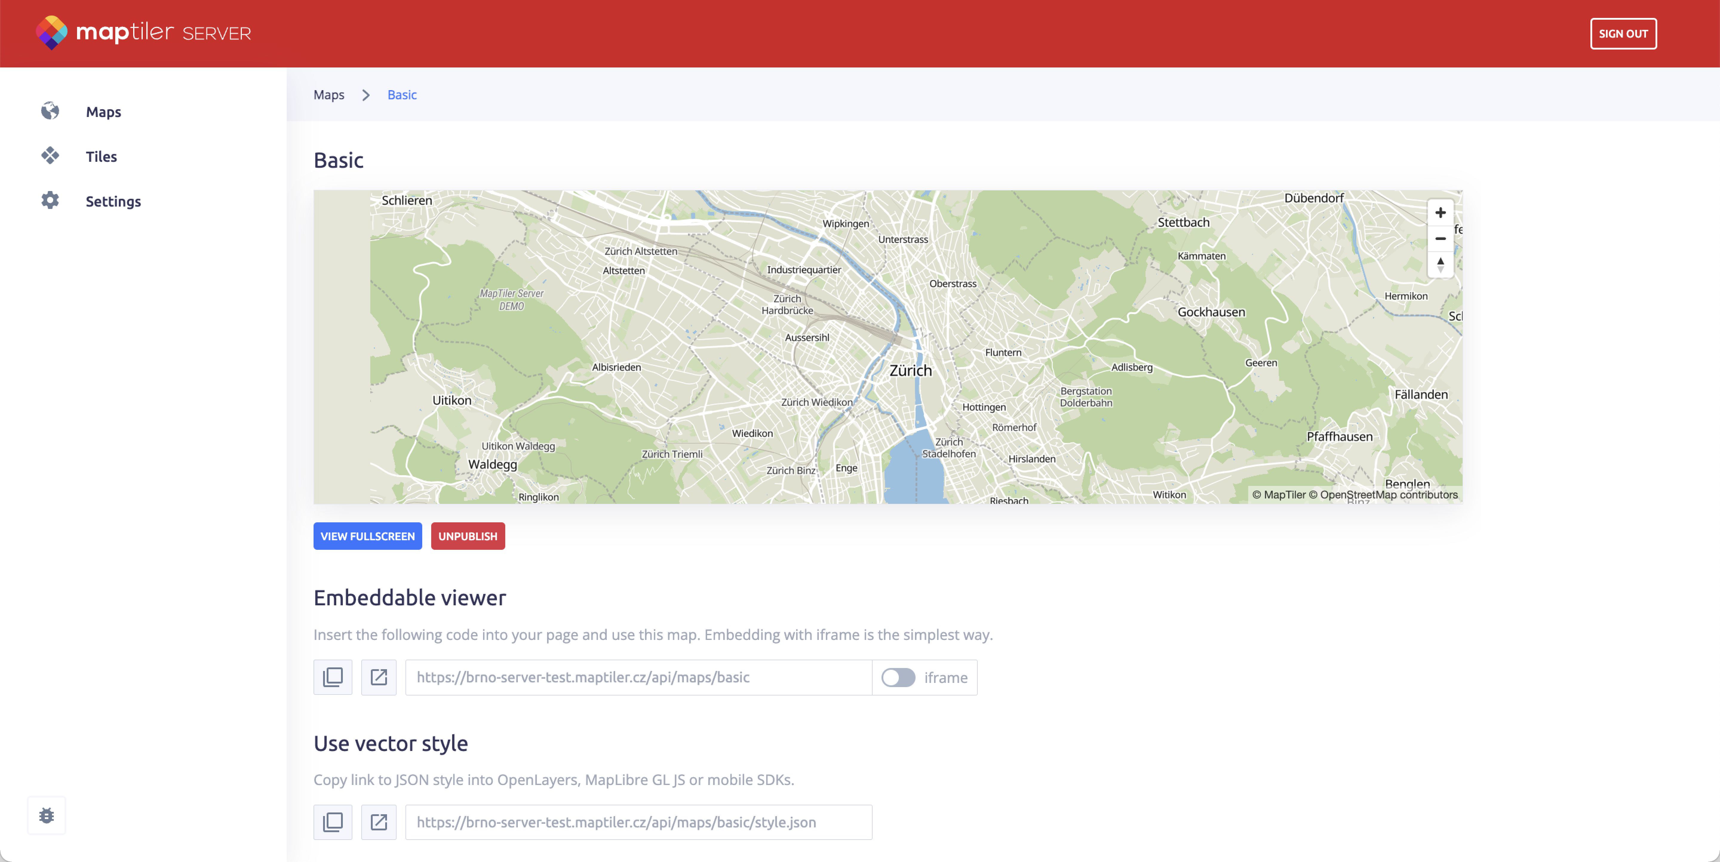Click the Settings gear sidebar icon

(x=50, y=200)
